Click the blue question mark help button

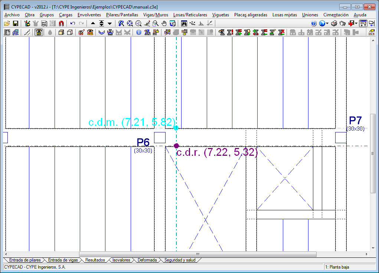pyautogui.click(x=314, y=23)
